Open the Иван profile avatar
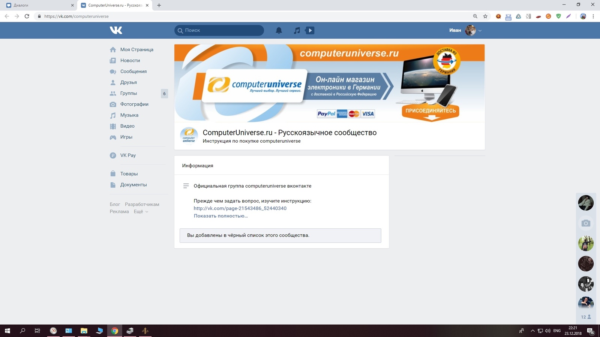 tap(470, 30)
